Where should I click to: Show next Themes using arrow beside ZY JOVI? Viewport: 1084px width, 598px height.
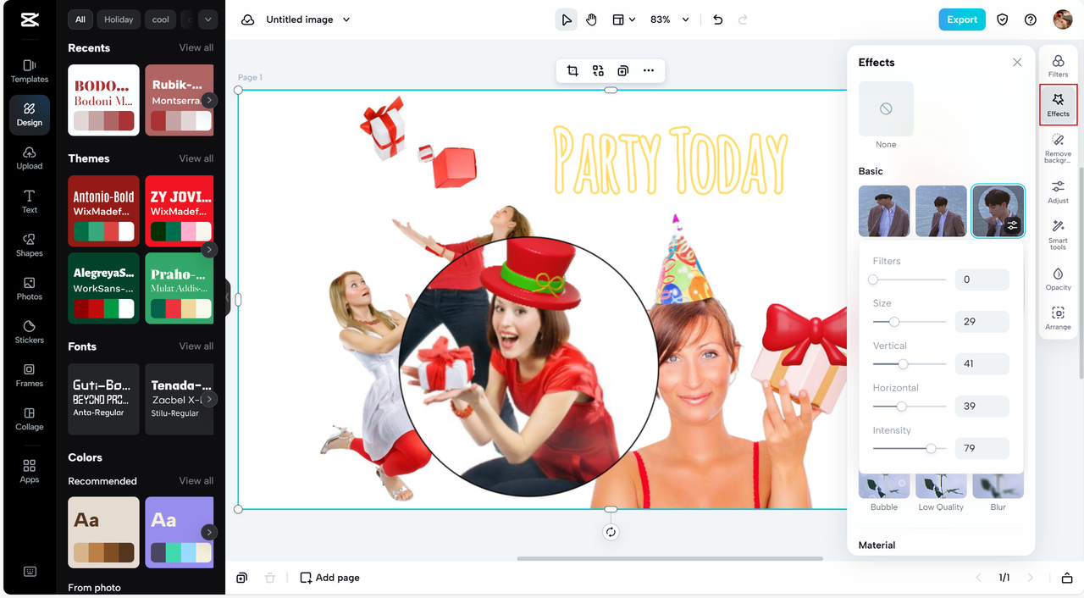[208, 249]
